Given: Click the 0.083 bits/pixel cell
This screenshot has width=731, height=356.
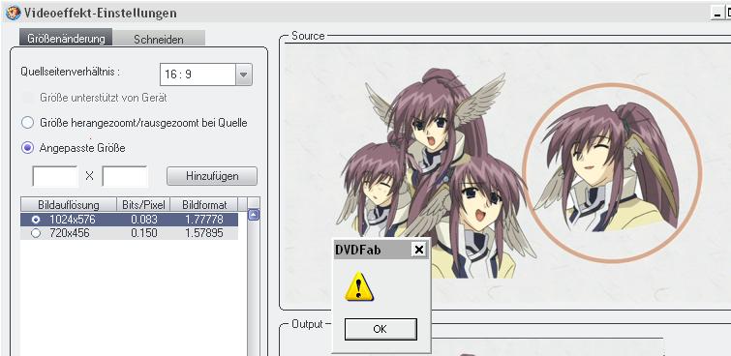Looking at the screenshot, I should point(144,220).
